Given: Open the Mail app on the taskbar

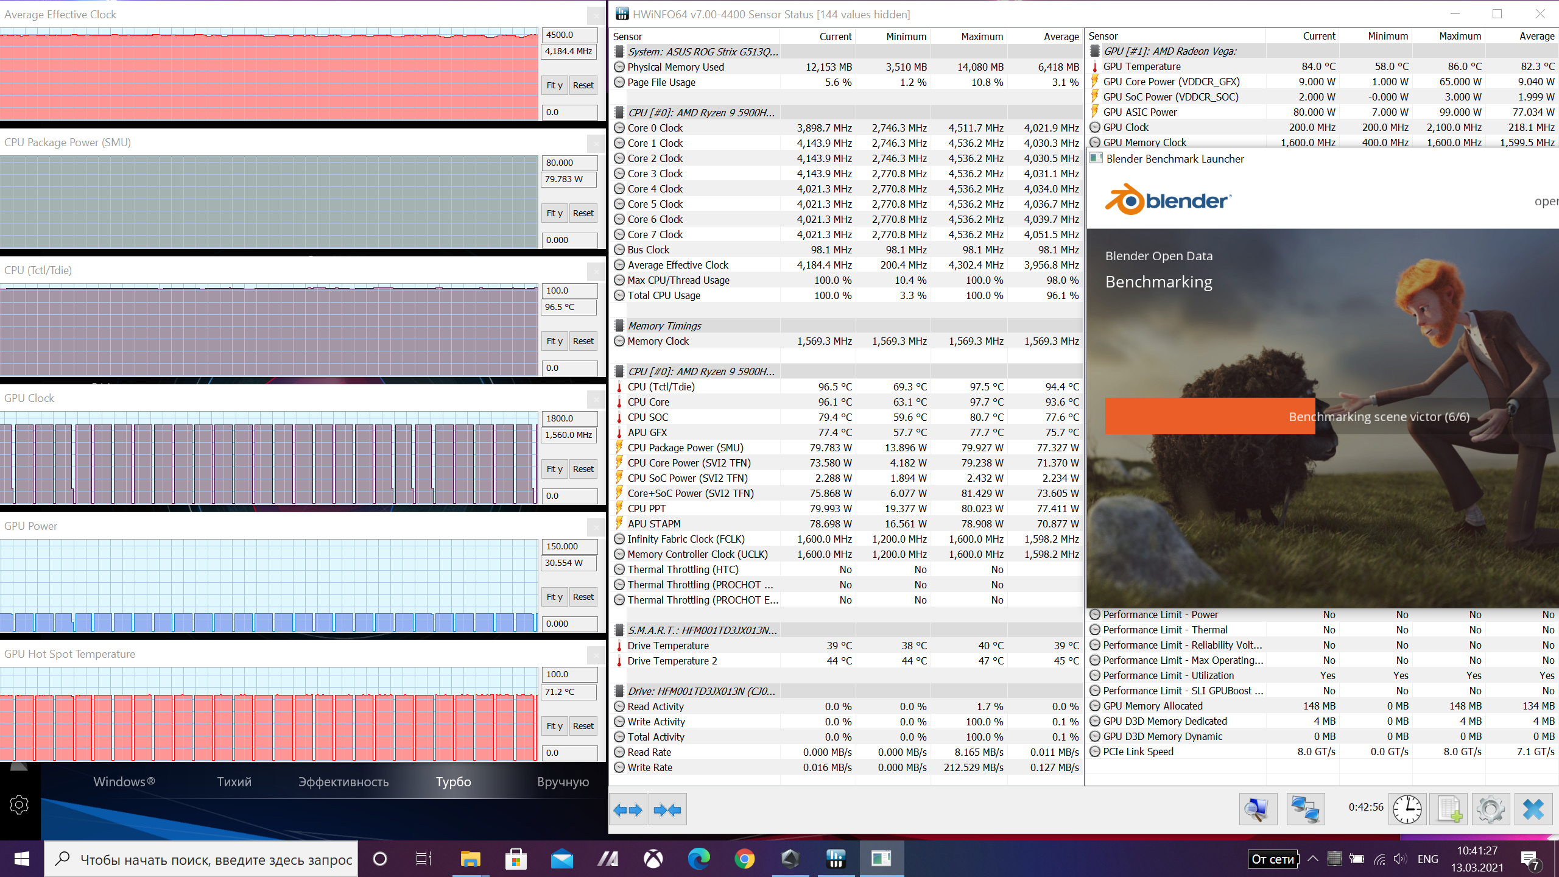Looking at the screenshot, I should pos(561,859).
